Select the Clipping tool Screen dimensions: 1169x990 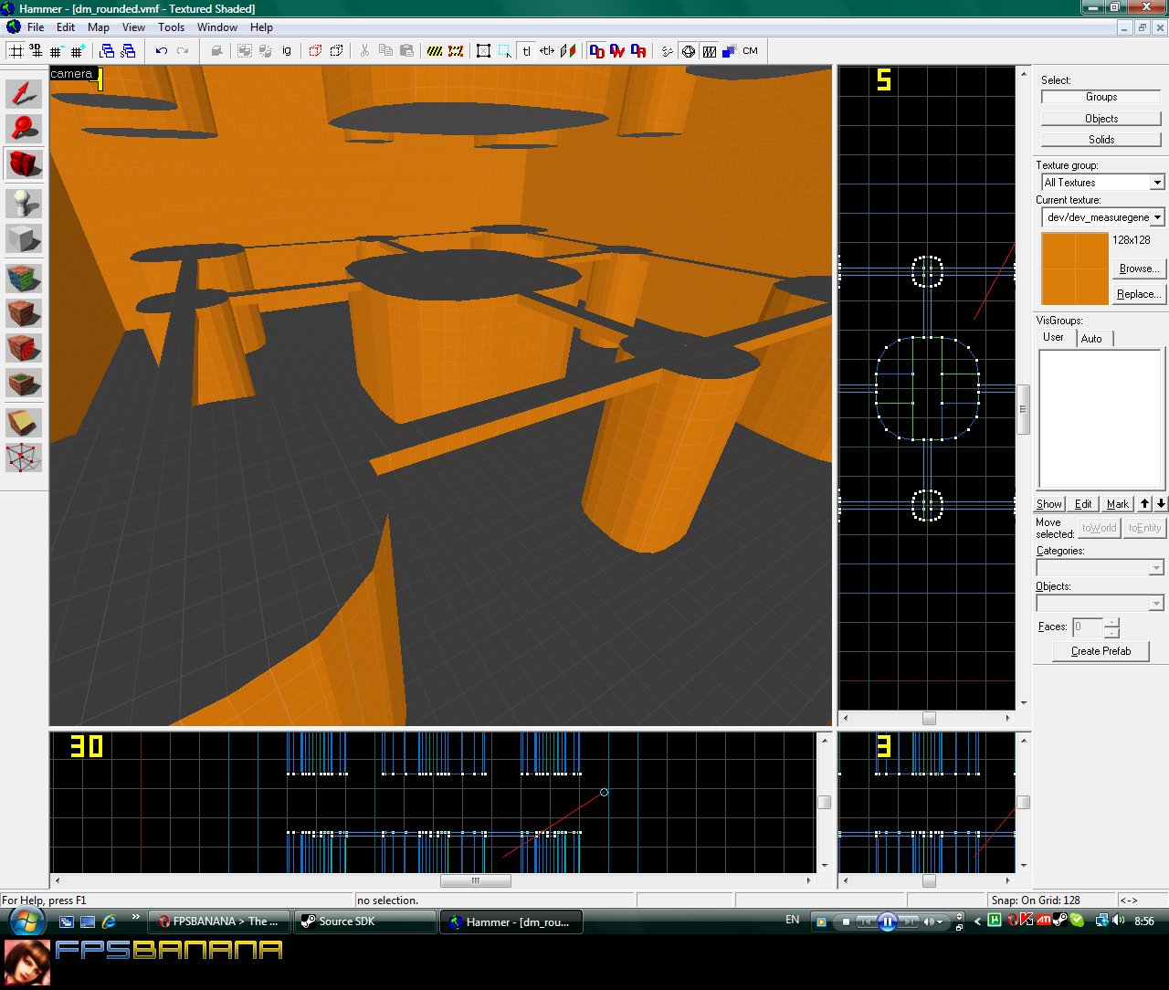(x=25, y=421)
